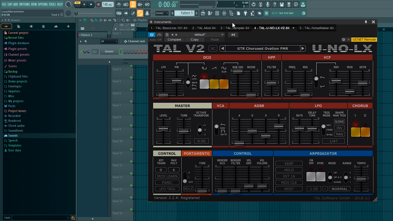Toggle loop recording icon
Screen dimensions: 393x221
tap(147, 4)
